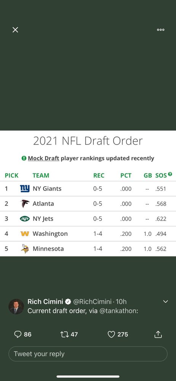Image resolution: width=176 pixels, height=381 pixels.
Task: Tap the Tweet your reply field
Action: coord(88,354)
